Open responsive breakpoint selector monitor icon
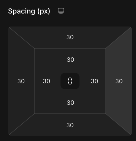The width and height of the screenshot is (136, 141). (x=61, y=11)
